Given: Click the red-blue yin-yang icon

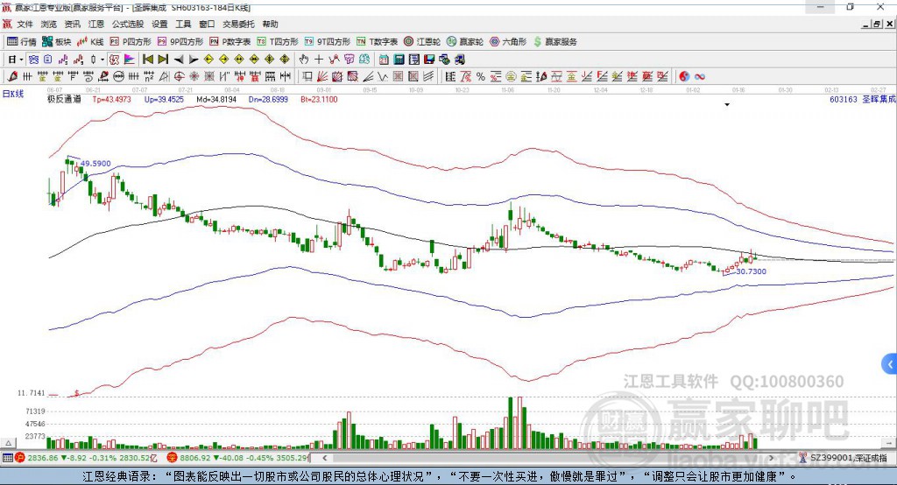Looking at the screenshot, I should [684, 77].
